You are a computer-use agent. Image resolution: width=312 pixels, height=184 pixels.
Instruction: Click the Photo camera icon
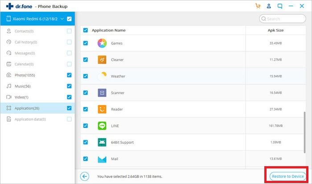pos(9,75)
